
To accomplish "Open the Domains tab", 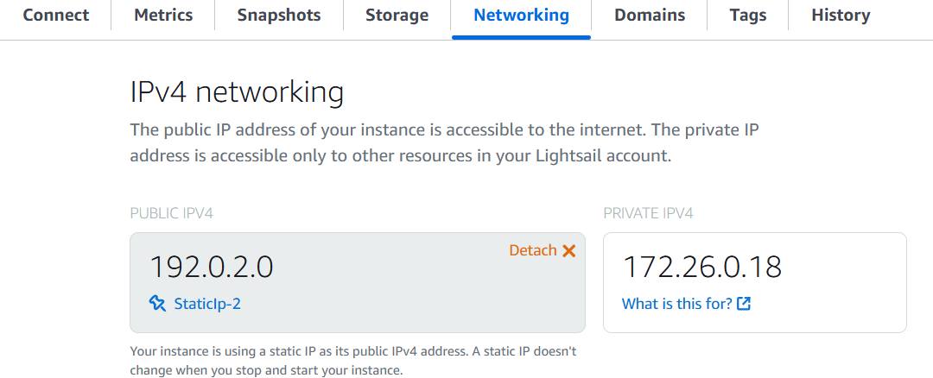I will pos(650,16).
